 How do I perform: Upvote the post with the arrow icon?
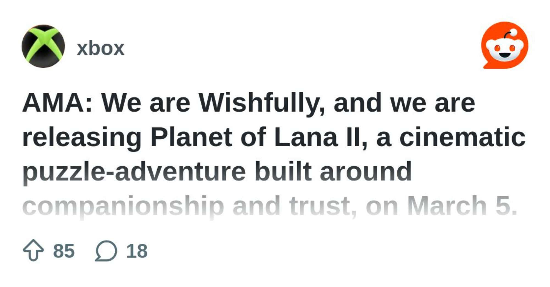[33, 250]
